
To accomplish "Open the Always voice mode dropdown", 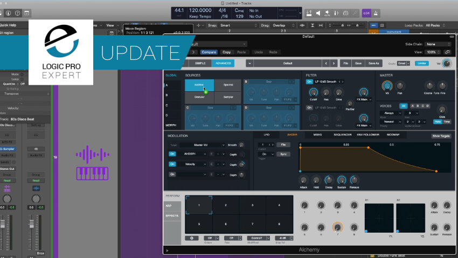I will [391, 113].
